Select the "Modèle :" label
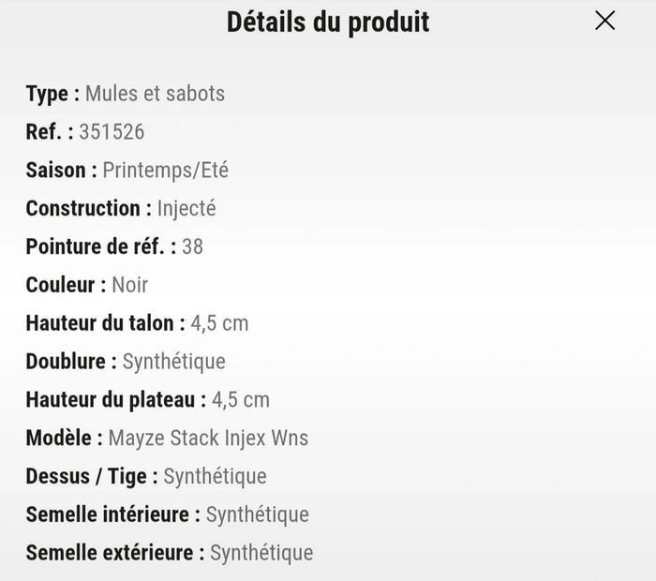Viewport: 656px width, 581px height. [x=65, y=438]
